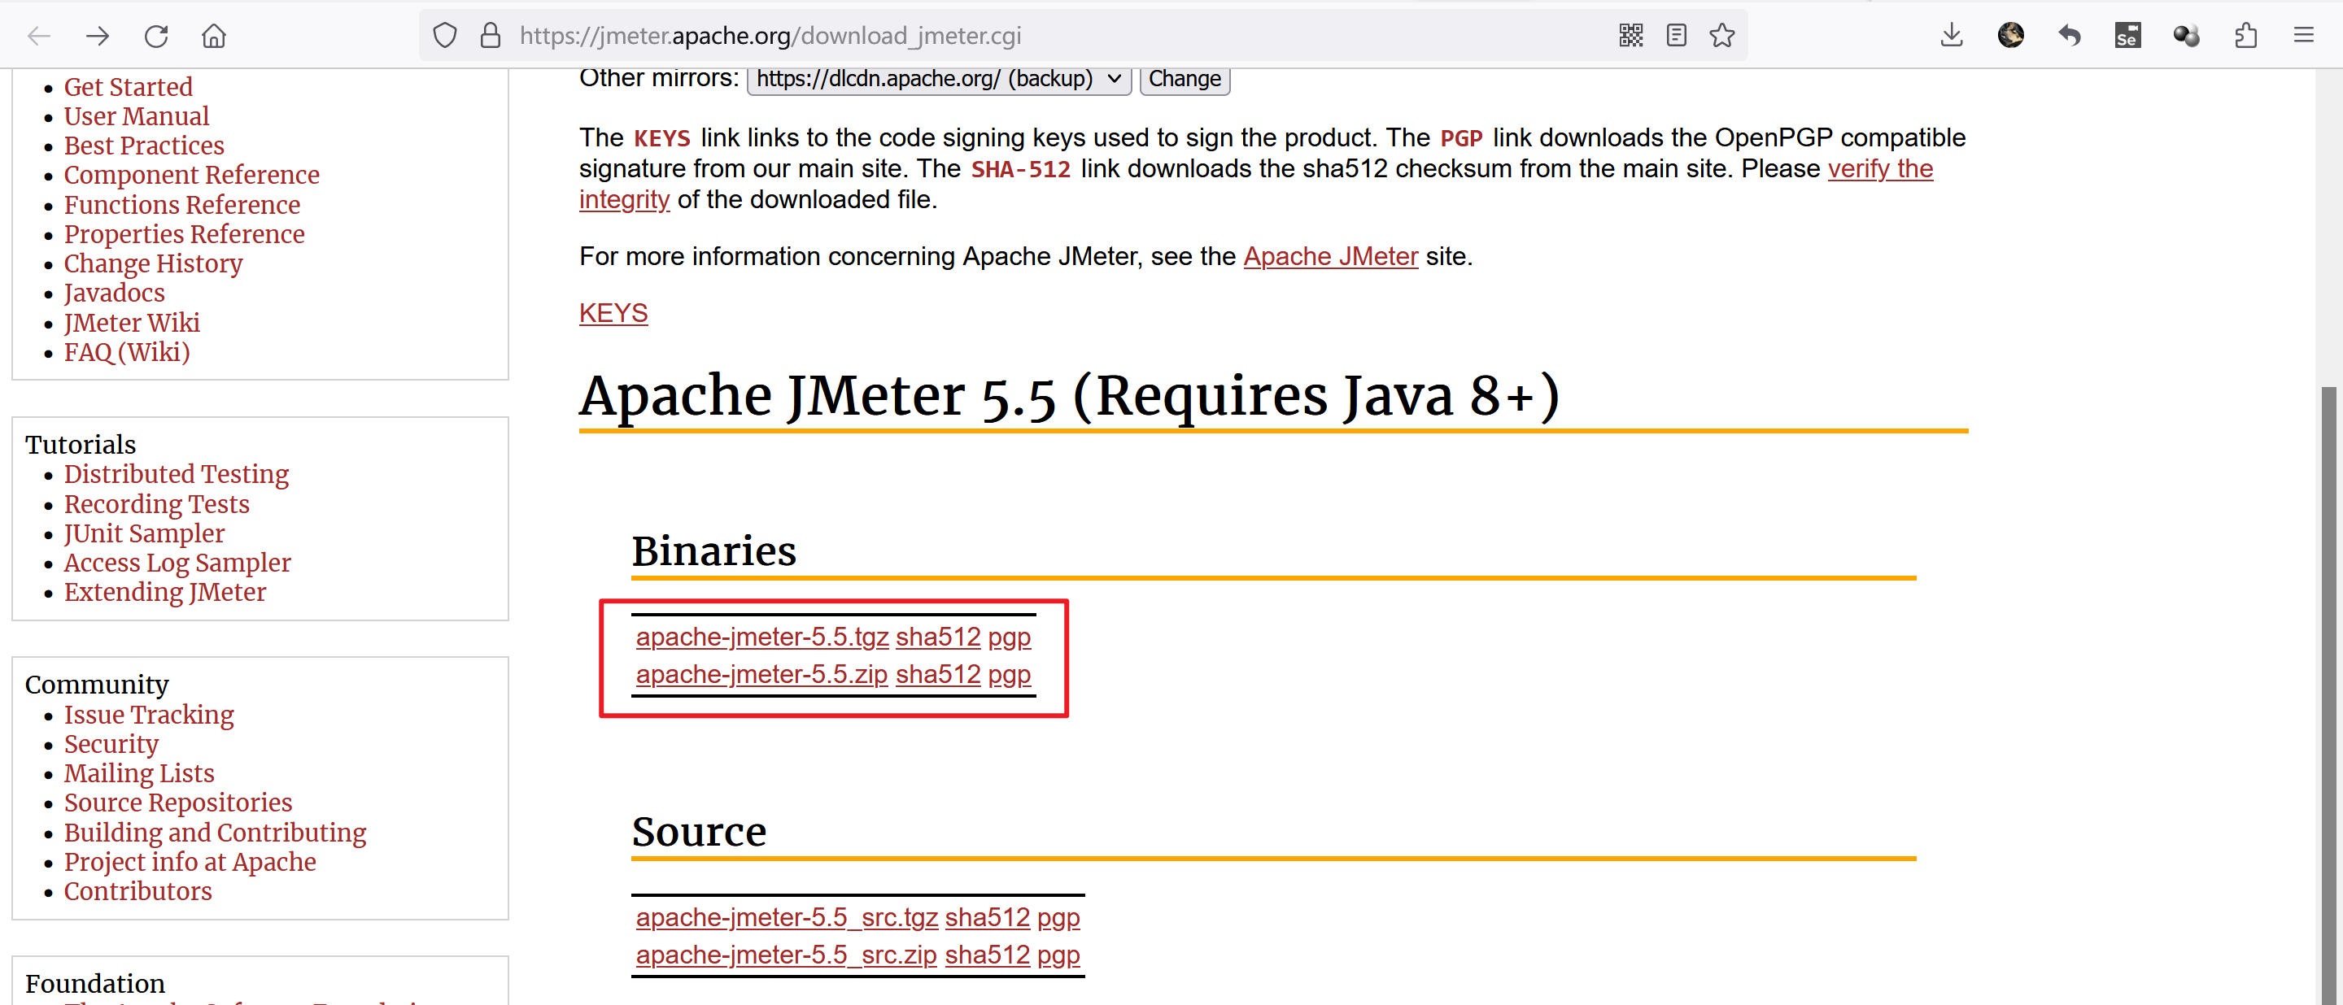The height and width of the screenshot is (1005, 2343).
Task: Open sha512 for apache-jmeter-5.5_src.tgz
Action: click(x=987, y=918)
